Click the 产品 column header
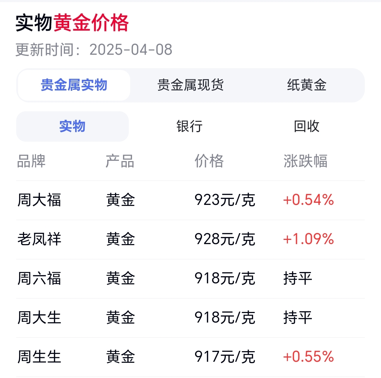 coord(120,161)
